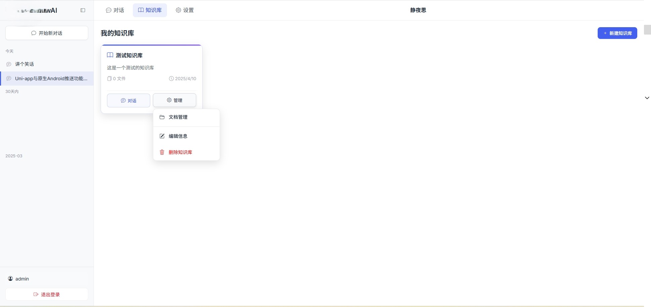Click the logout icon beside 退出登录
Viewport: 651px width, 307px height.
(x=36, y=294)
